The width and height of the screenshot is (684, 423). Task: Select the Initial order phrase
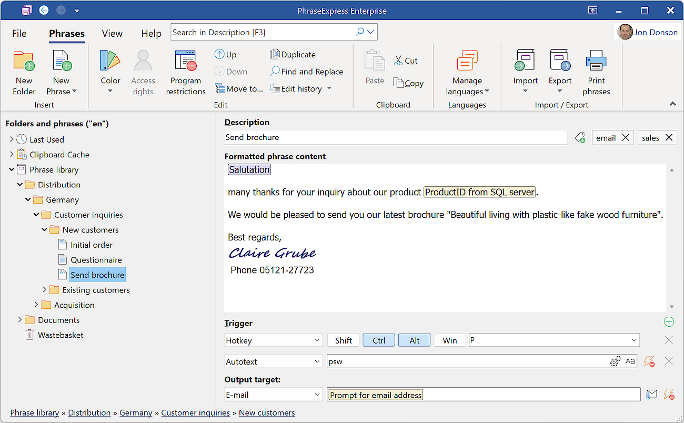click(92, 245)
